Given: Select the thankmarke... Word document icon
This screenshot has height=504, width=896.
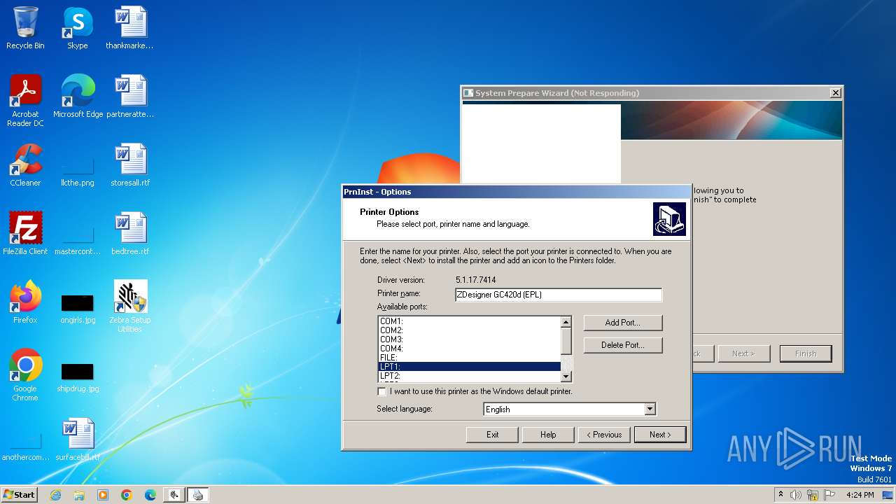Looking at the screenshot, I should (x=129, y=28).
